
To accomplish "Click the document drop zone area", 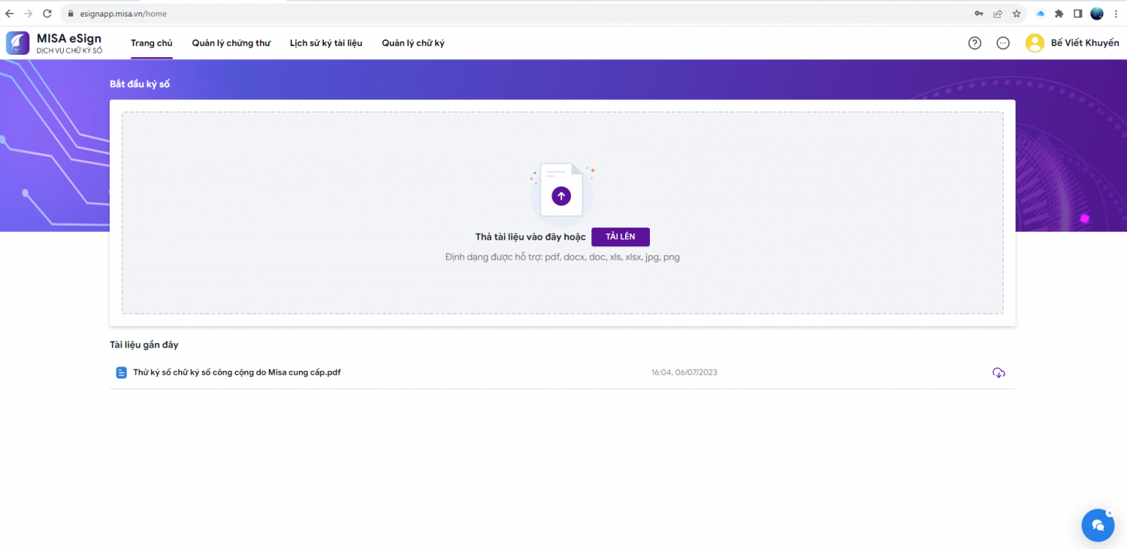I will (563, 213).
